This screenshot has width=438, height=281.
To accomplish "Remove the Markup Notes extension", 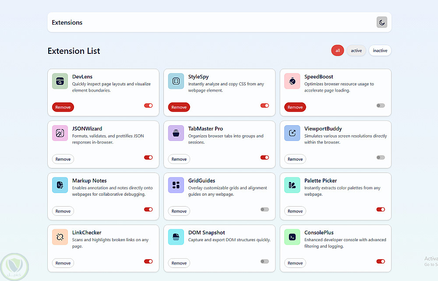I will tap(63, 211).
